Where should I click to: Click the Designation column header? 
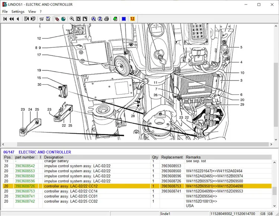tap(54, 157)
